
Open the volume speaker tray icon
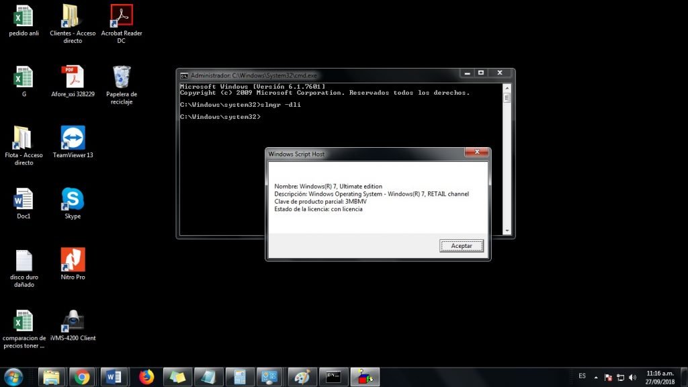point(632,378)
